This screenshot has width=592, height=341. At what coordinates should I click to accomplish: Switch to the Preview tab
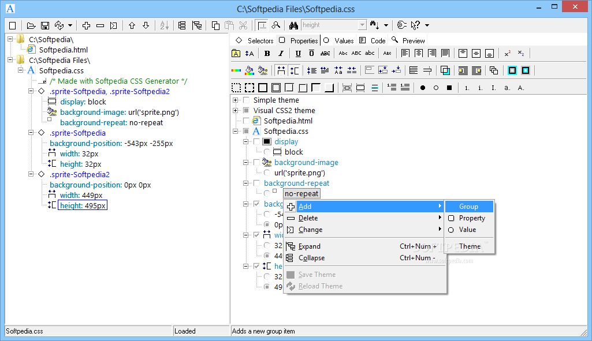click(408, 40)
